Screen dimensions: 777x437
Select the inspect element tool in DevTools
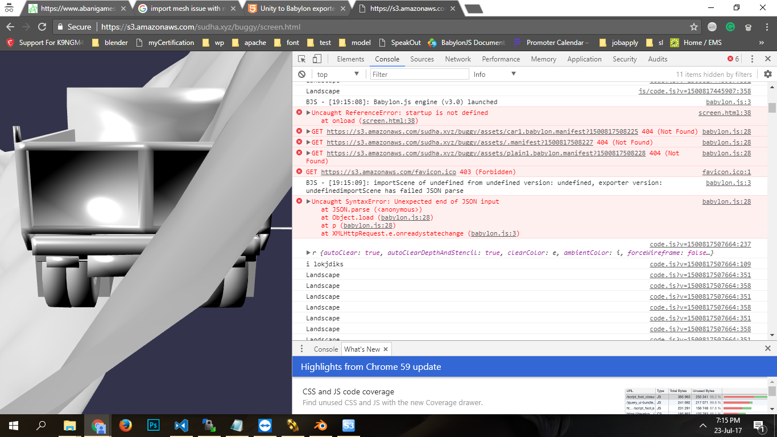pyautogui.click(x=301, y=59)
